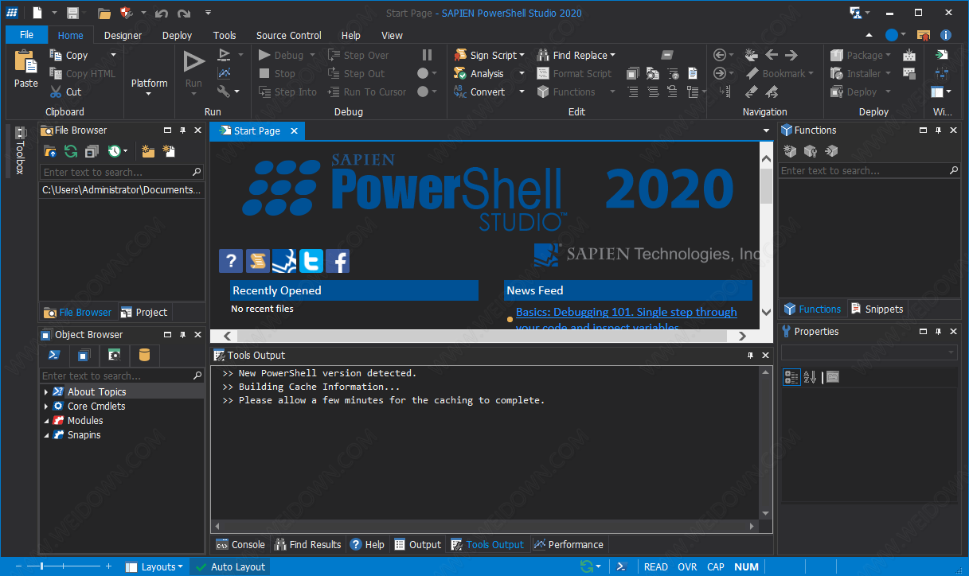Switch to the Snippets tab
969x576 pixels.
pyautogui.click(x=877, y=309)
